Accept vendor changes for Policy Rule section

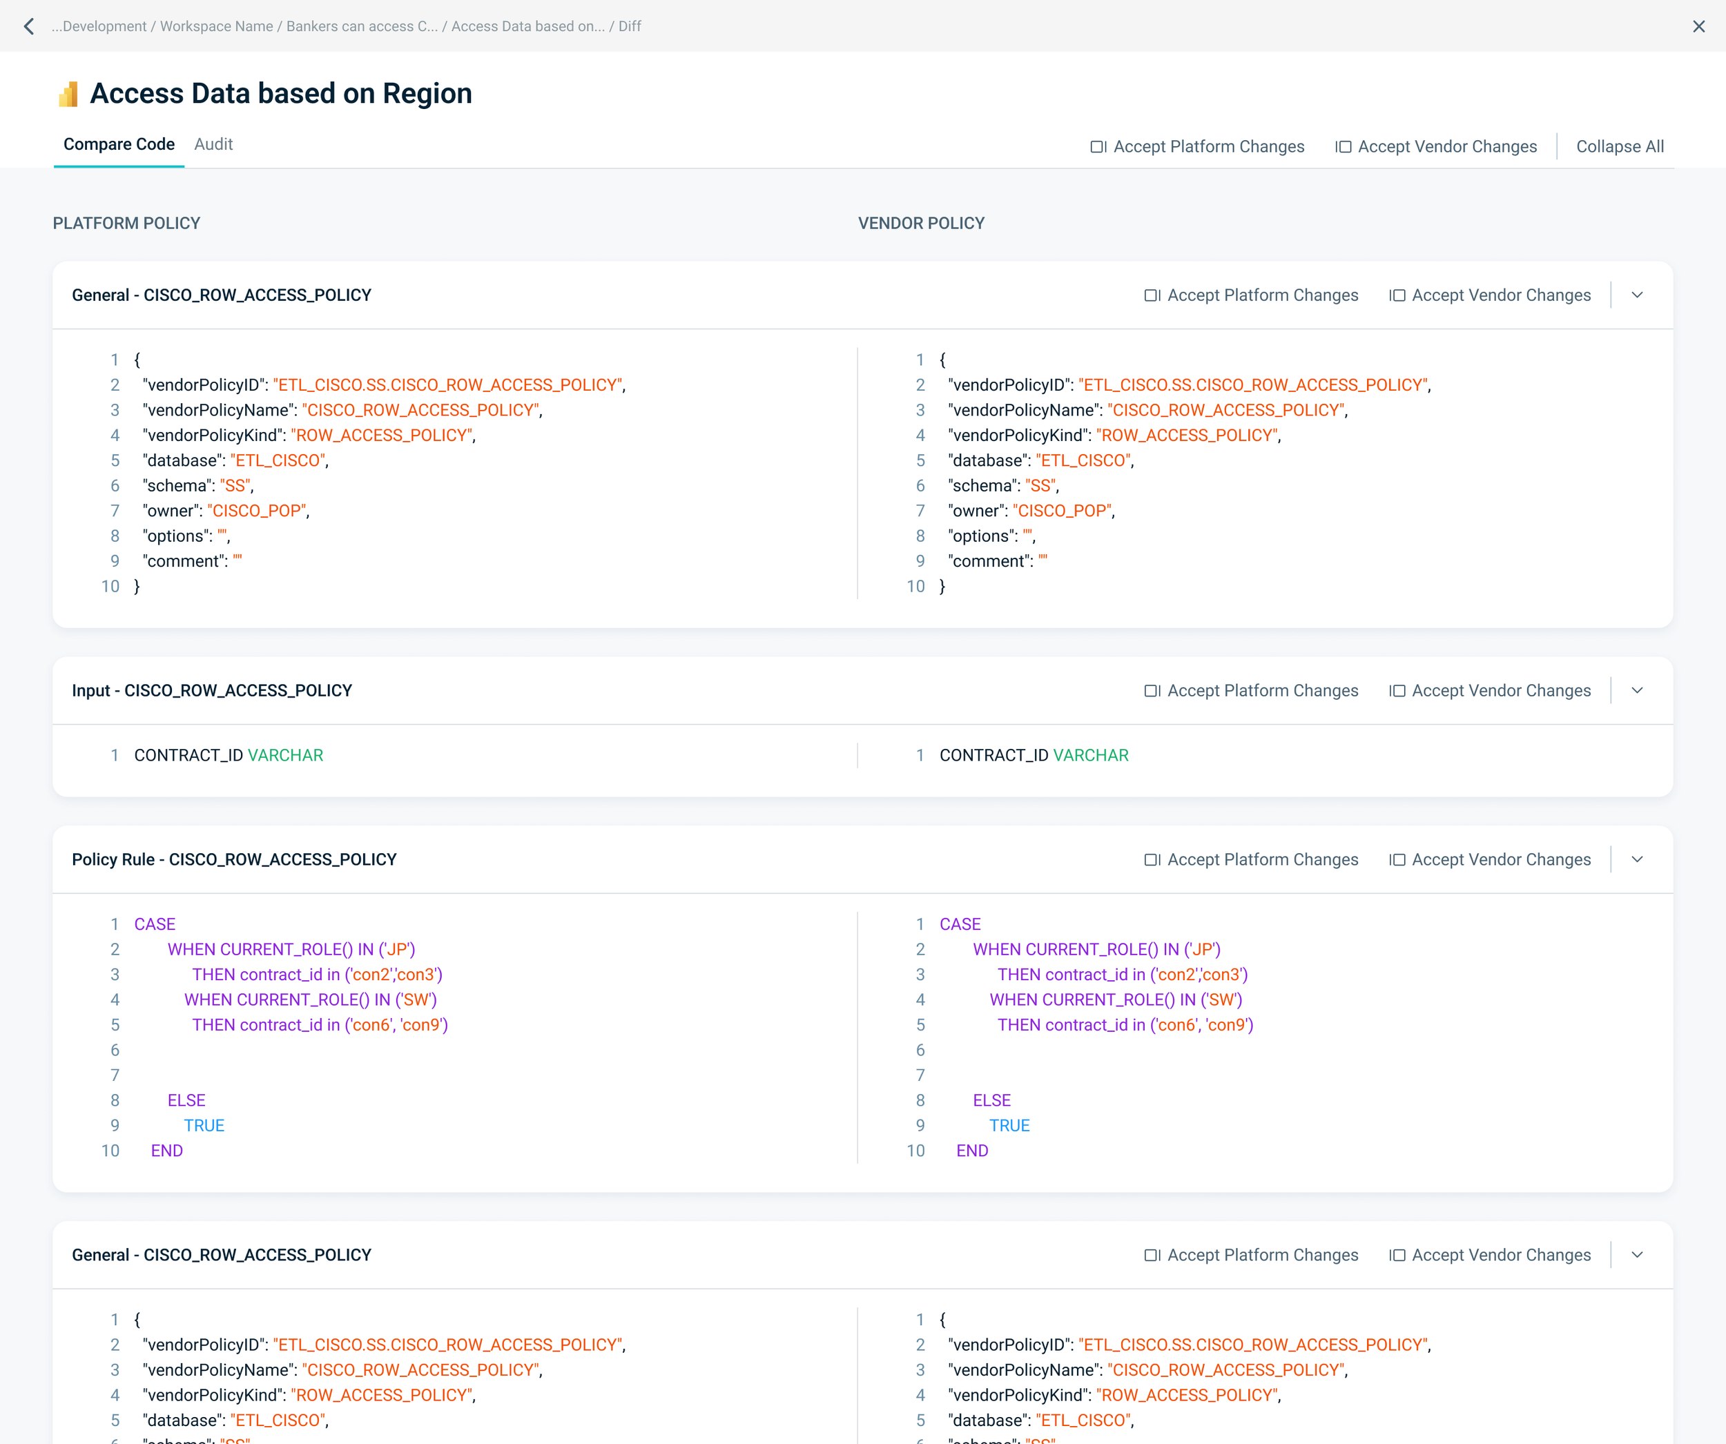coord(1489,859)
